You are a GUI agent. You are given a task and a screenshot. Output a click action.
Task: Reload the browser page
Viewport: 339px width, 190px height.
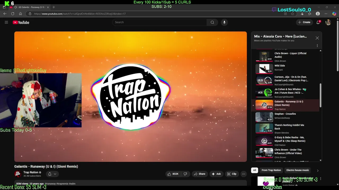pyautogui.click(x=12, y=14)
